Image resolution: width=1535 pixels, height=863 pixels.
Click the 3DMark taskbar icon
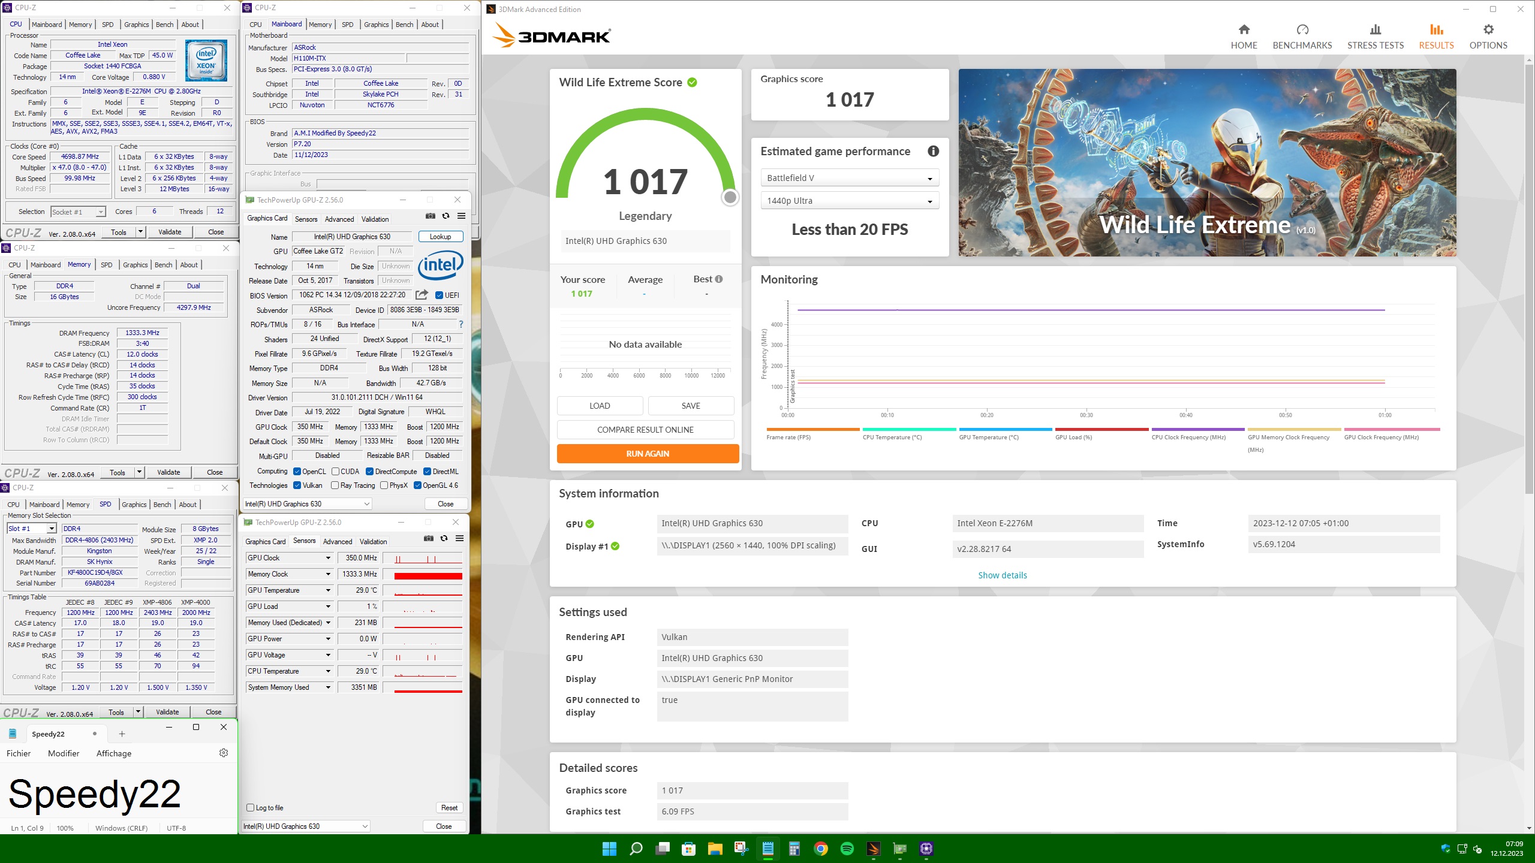click(874, 848)
